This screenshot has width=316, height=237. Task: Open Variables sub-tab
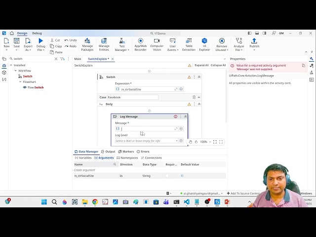[x=83, y=158]
